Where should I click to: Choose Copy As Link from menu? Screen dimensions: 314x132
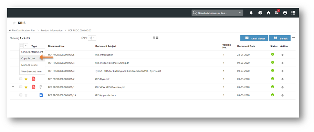click(32, 58)
